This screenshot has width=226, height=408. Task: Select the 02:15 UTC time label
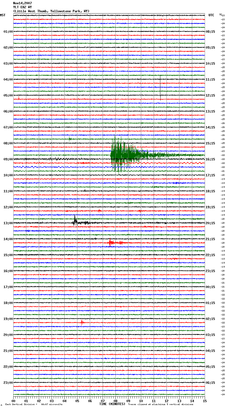pyautogui.click(x=210, y=319)
